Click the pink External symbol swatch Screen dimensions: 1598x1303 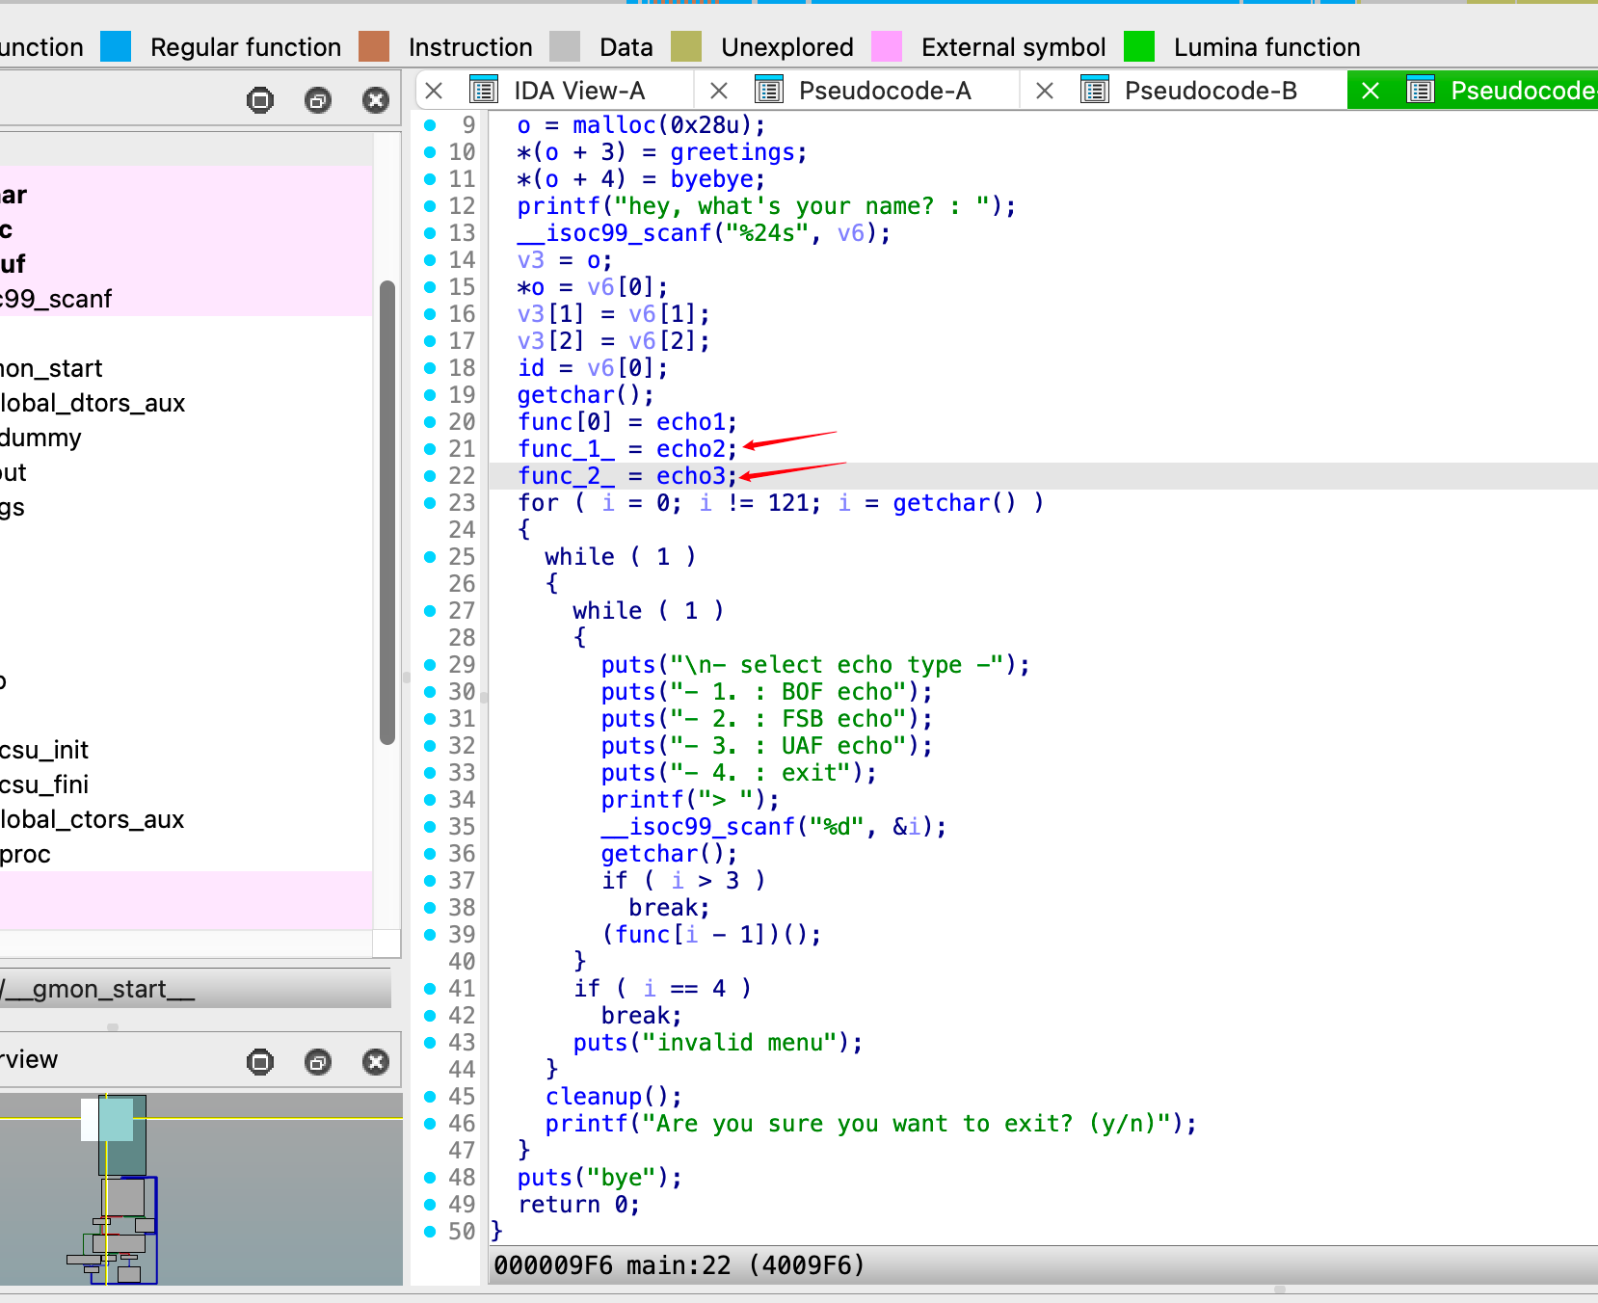887,46
